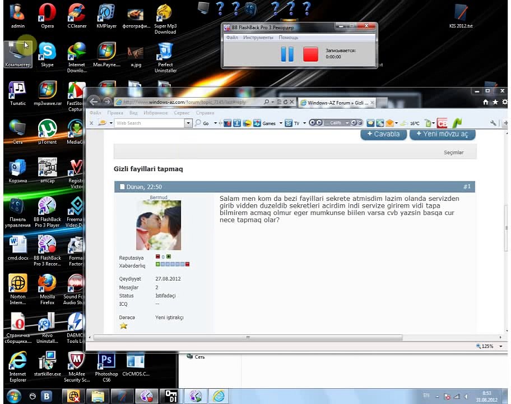Open the Избранное menu in Internet Explorer

pyautogui.click(x=155, y=113)
